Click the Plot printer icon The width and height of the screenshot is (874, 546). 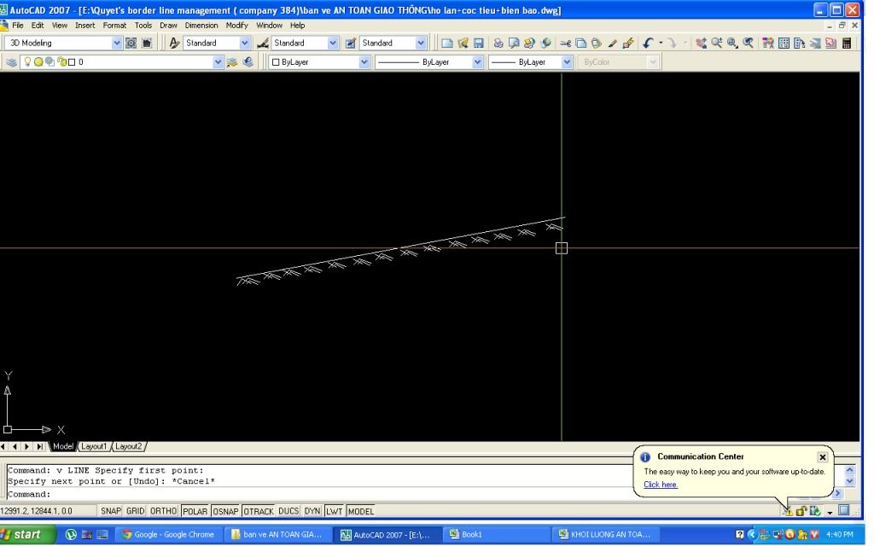[x=498, y=43]
